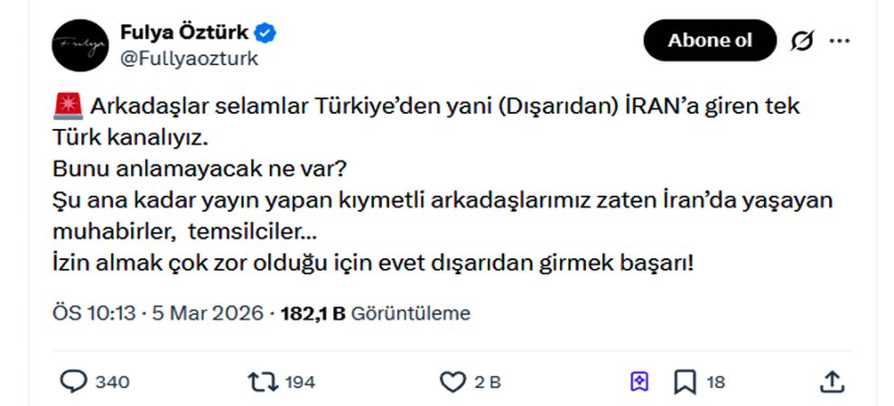Image resolution: width=894 pixels, height=406 pixels.
Task: Click the ÖS 10:13 · 5 Mar 2026 timestamp
Action: 158,314
